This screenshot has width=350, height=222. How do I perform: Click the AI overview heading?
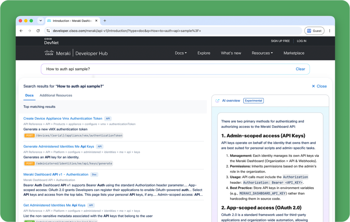click(x=231, y=101)
